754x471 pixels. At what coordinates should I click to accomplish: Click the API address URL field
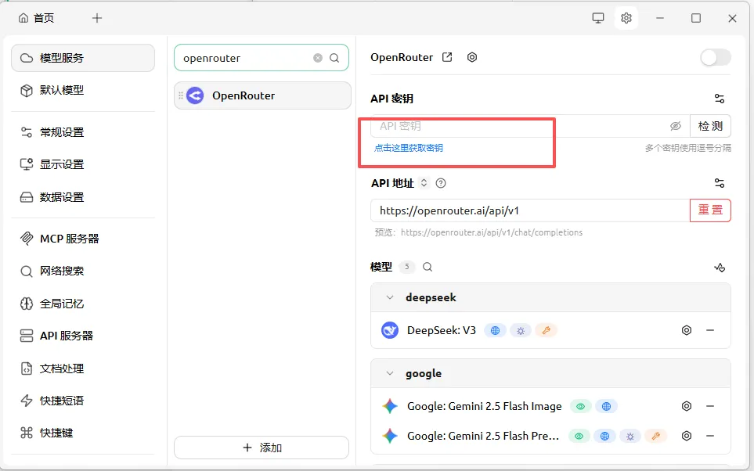point(530,210)
